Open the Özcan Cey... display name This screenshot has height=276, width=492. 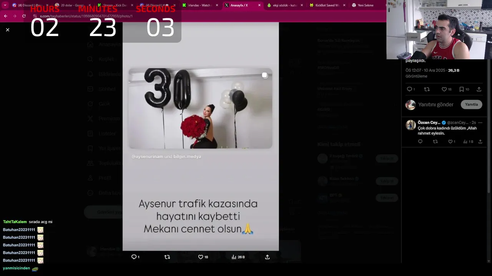(429, 123)
